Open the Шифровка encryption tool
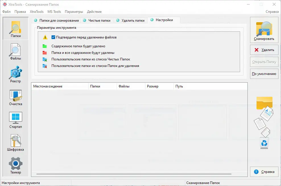Image resolution: width=281 pixels, height=186 pixels. (x=16, y=143)
